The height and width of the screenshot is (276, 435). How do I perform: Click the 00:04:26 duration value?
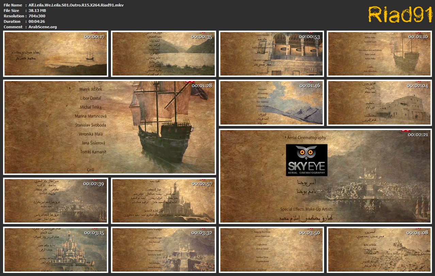[37, 21]
